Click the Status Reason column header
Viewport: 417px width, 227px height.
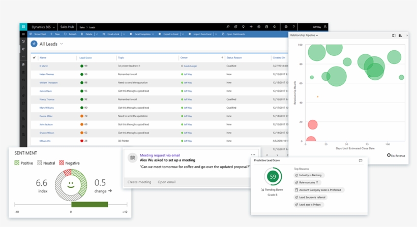point(234,57)
